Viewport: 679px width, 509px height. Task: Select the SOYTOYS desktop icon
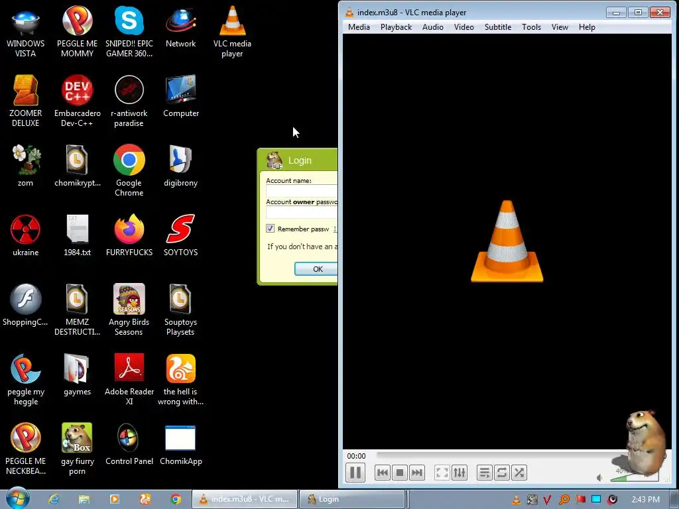coord(180,235)
